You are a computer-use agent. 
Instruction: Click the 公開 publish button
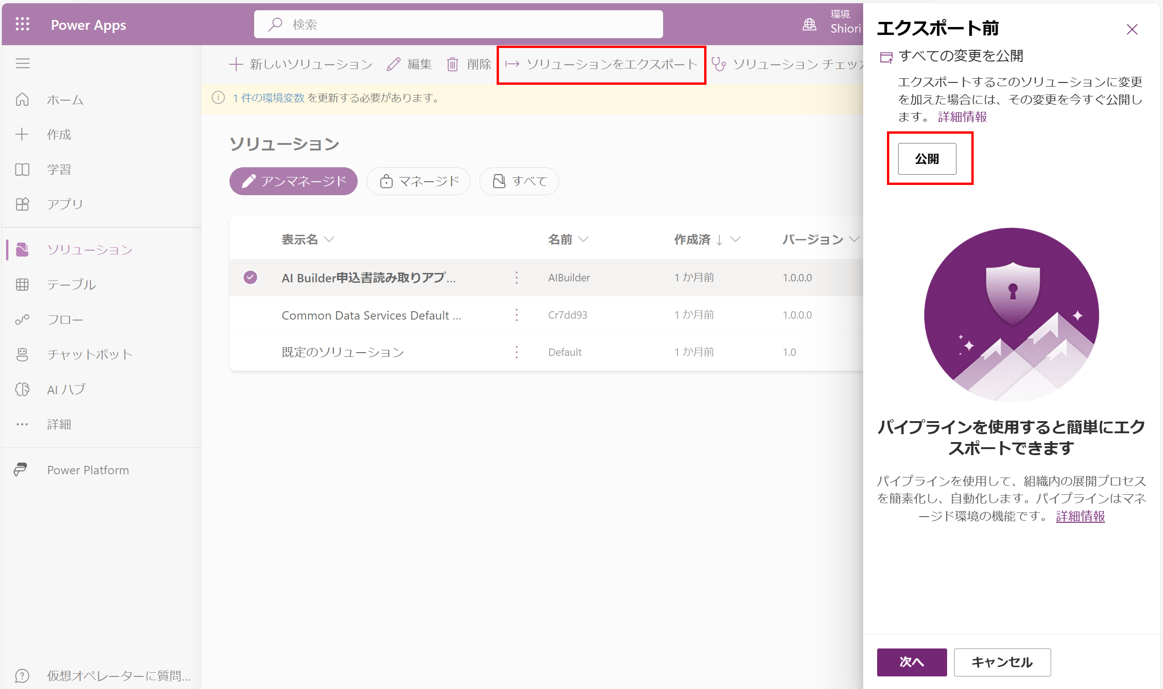(927, 159)
